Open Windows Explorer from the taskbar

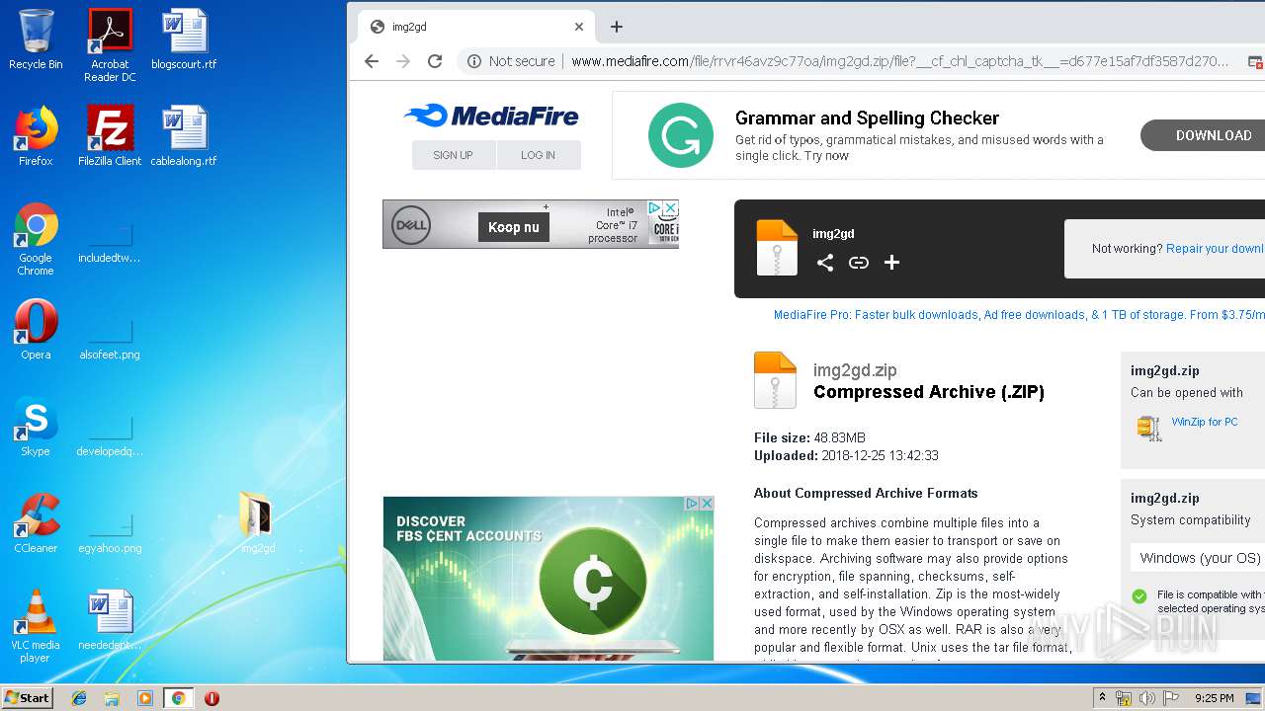112,698
